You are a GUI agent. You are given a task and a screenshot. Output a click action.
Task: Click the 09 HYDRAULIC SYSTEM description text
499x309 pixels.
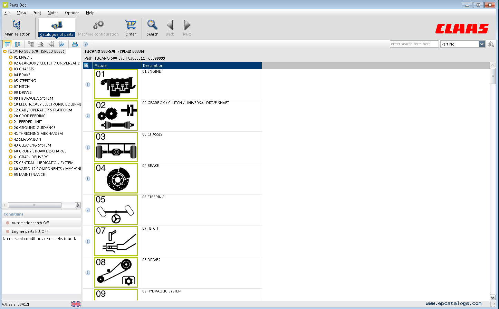(162, 291)
